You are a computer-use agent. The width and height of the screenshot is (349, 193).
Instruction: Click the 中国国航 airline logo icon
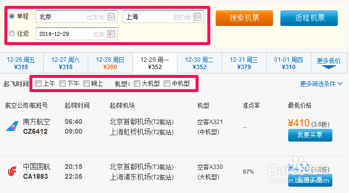(x=12, y=171)
